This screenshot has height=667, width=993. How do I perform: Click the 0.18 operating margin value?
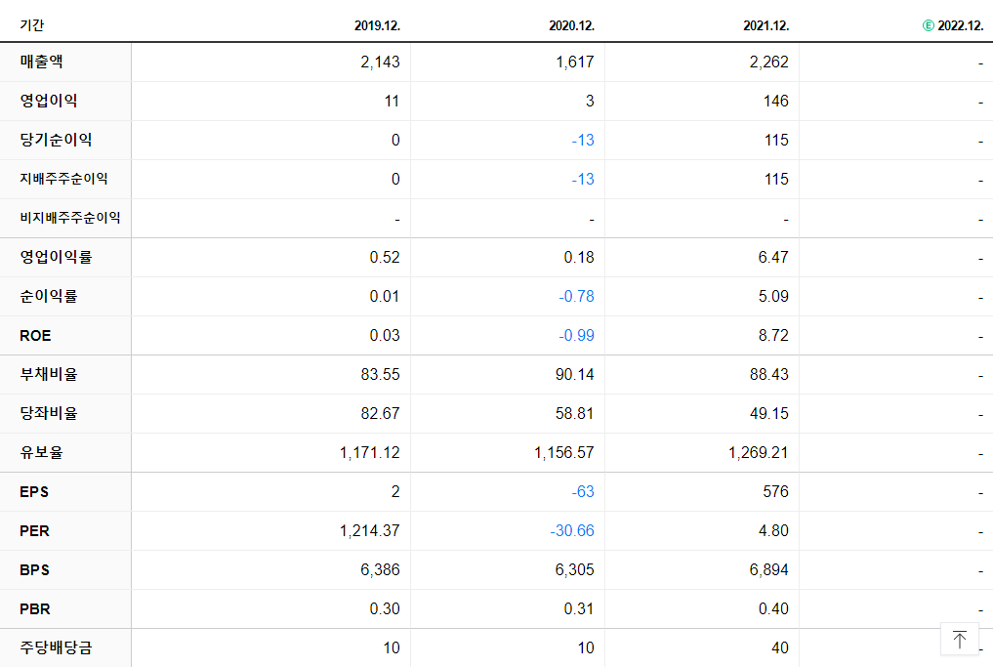click(x=579, y=258)
